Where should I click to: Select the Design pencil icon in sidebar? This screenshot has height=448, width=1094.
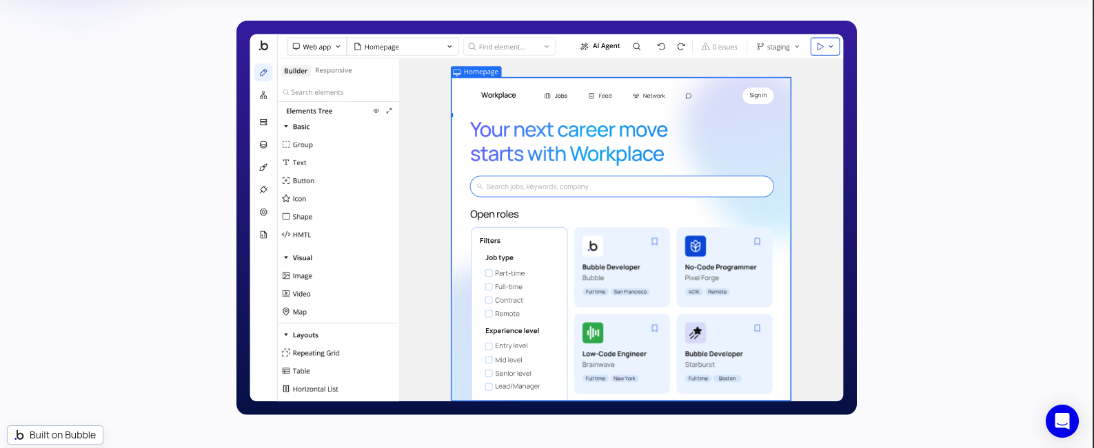(x=263, y=72)
